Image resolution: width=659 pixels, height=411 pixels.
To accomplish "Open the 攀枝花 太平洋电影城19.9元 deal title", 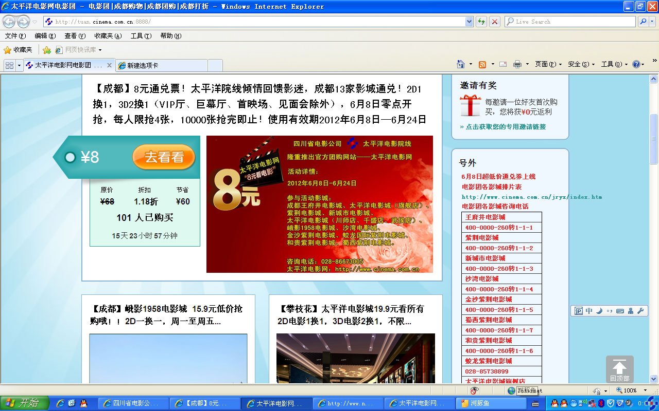I will (x=351, y=315).
